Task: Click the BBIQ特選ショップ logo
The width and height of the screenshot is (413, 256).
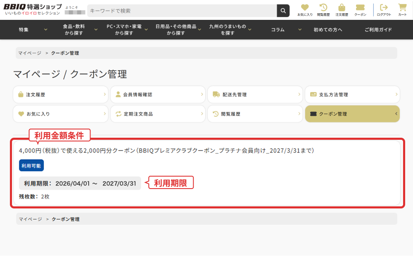Action: (x=33, y=10)
